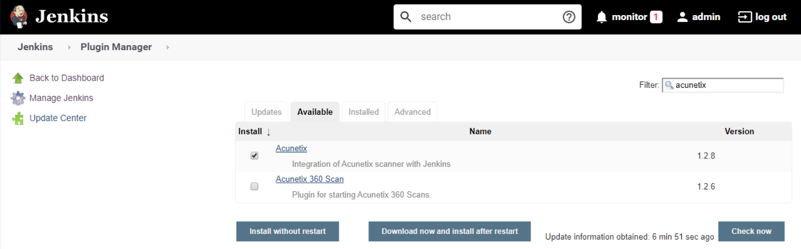Click the Filter field containing acunetix
801x249 pixels.
pos(723,85)
